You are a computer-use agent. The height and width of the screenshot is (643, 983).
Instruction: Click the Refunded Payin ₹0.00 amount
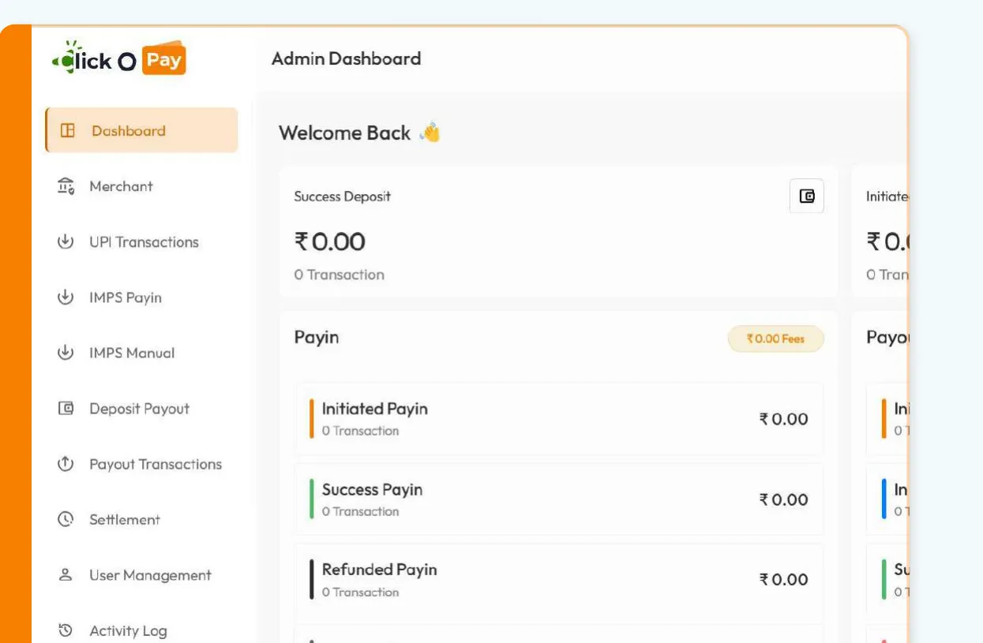[784, 580]
